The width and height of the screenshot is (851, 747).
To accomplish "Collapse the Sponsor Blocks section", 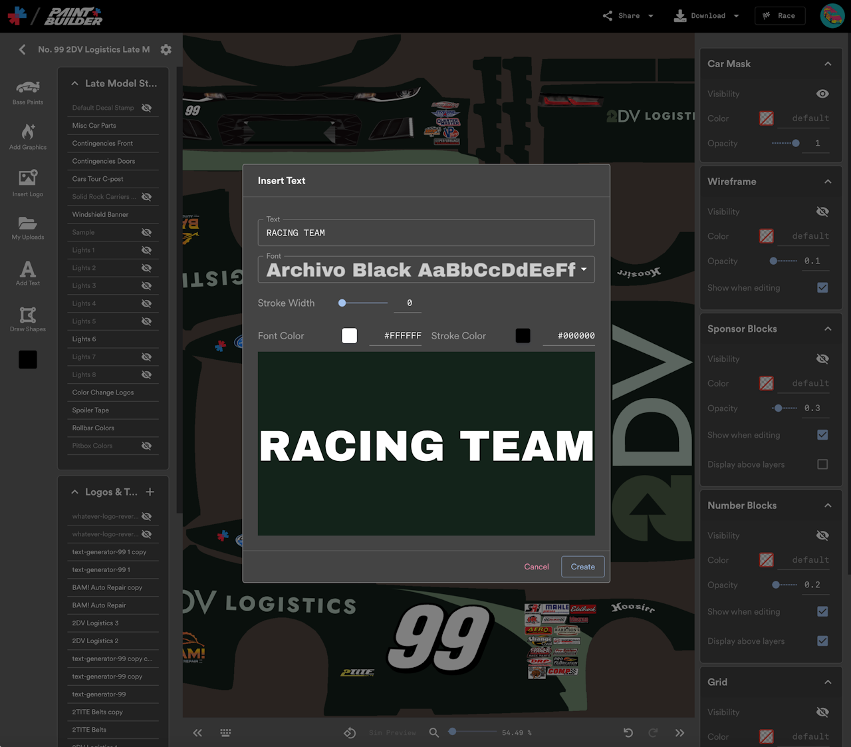I will pyautogui.click(x=828, y=329).
